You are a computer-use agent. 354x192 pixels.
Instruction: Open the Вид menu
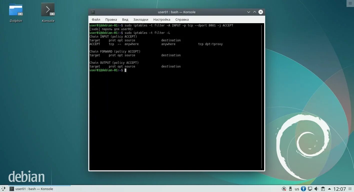(x=125, y=19)
